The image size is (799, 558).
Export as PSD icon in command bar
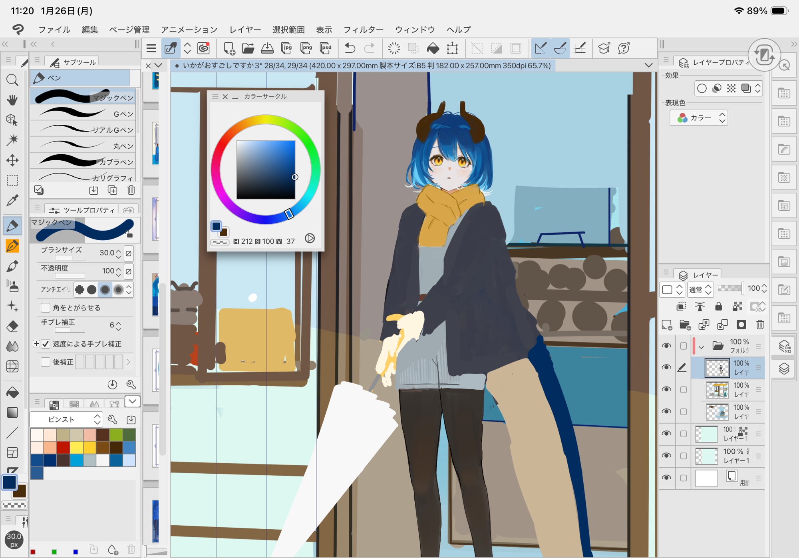tap(326, 48)
